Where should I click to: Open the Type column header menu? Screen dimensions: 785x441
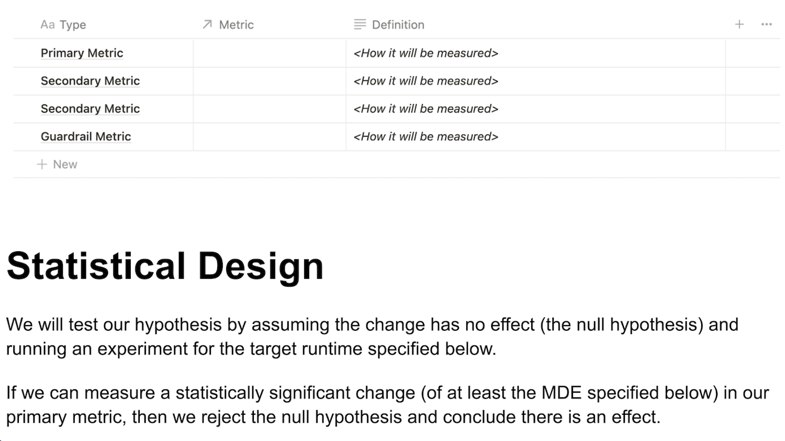pyautogui.click(x=73, y=25)
